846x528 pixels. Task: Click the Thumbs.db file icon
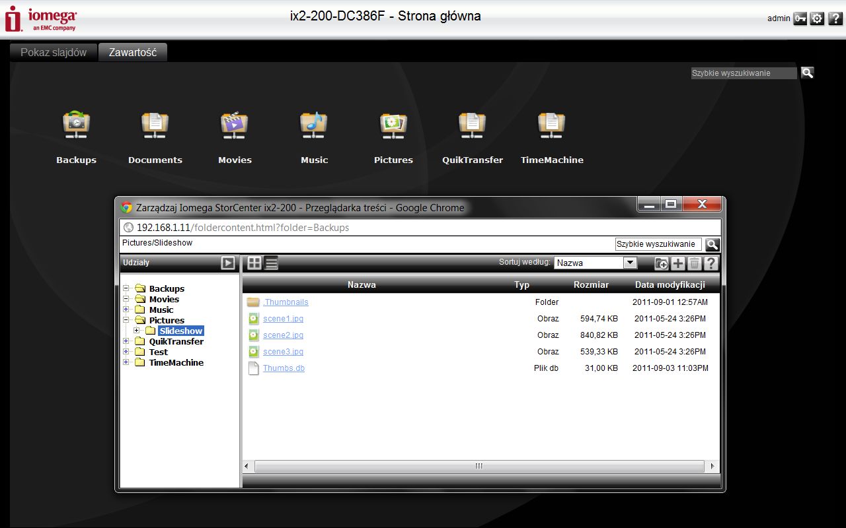253,368
